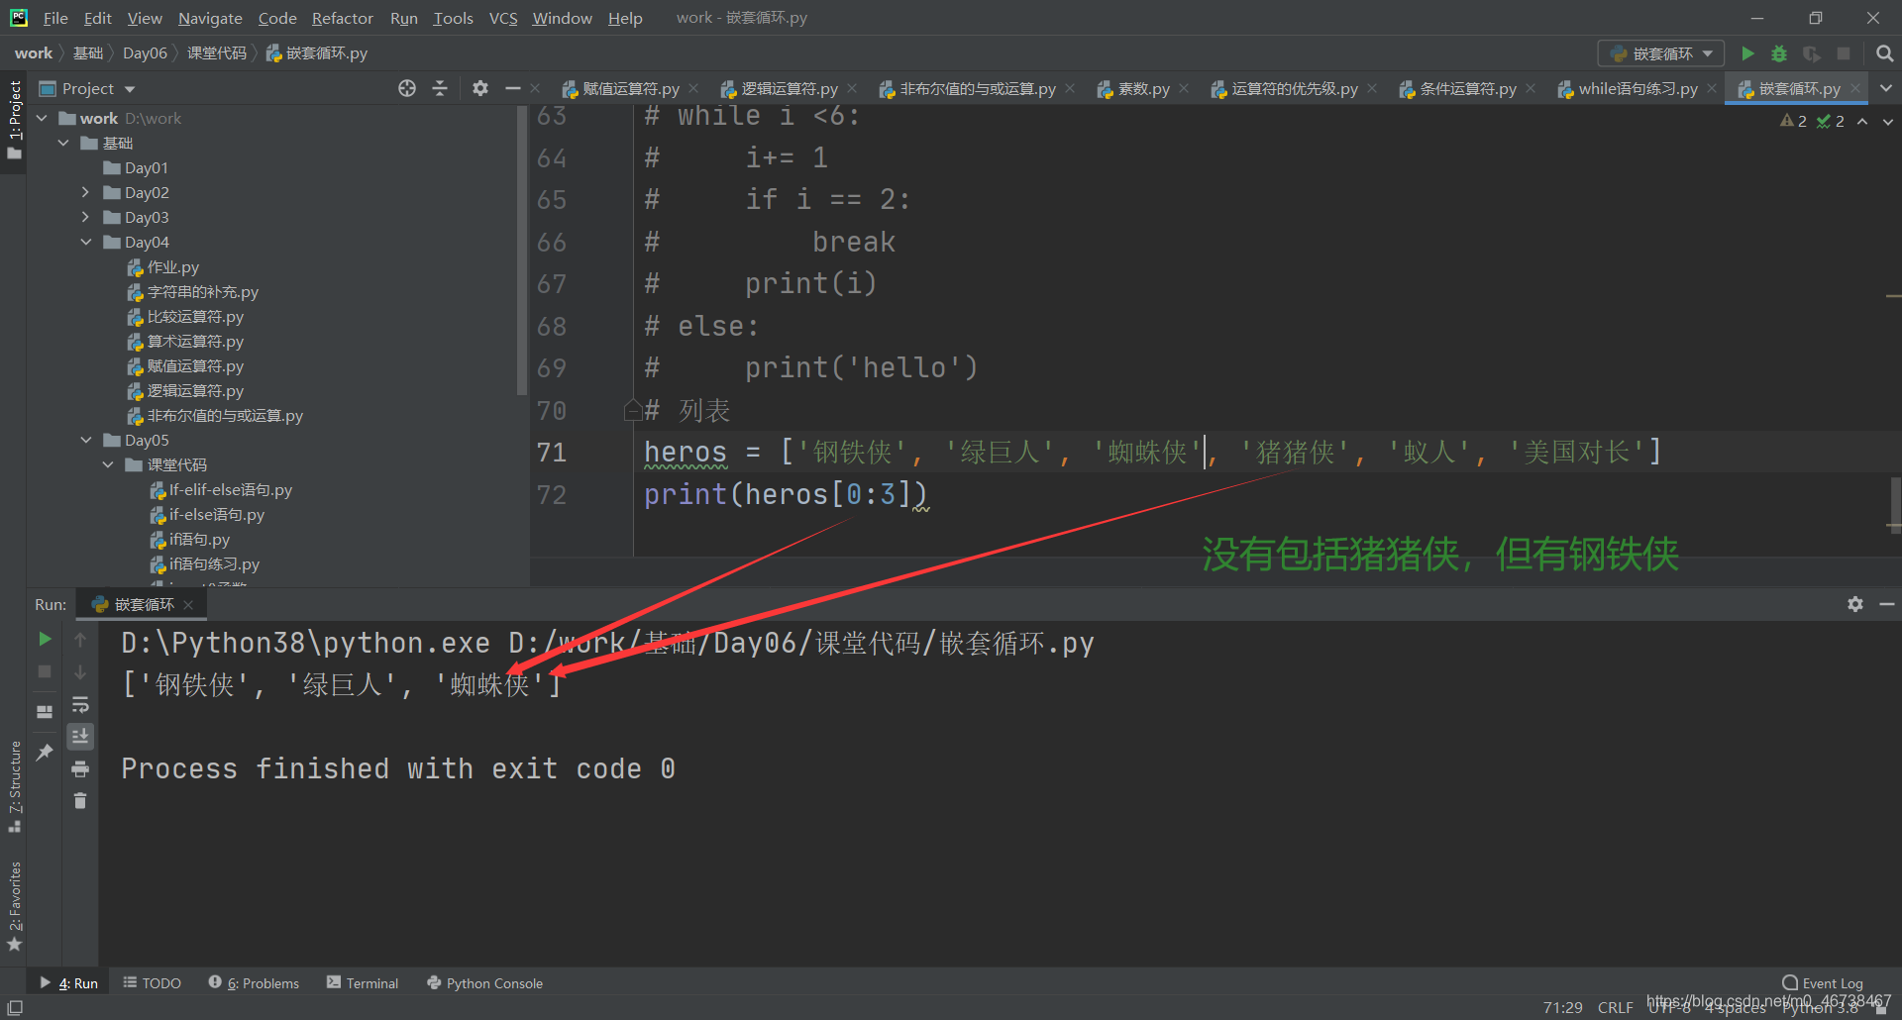
Task: Open the Terminal tool window
Action: 363,982
